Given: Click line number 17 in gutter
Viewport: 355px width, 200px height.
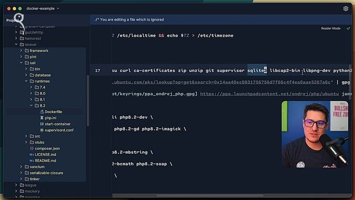Looking at the screenshot, I should pos(98,71).
